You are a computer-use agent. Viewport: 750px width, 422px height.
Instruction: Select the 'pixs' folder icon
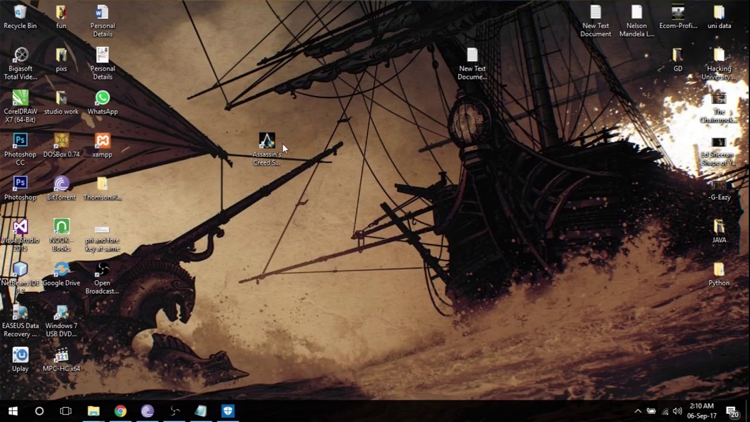(x=61, y=60)
